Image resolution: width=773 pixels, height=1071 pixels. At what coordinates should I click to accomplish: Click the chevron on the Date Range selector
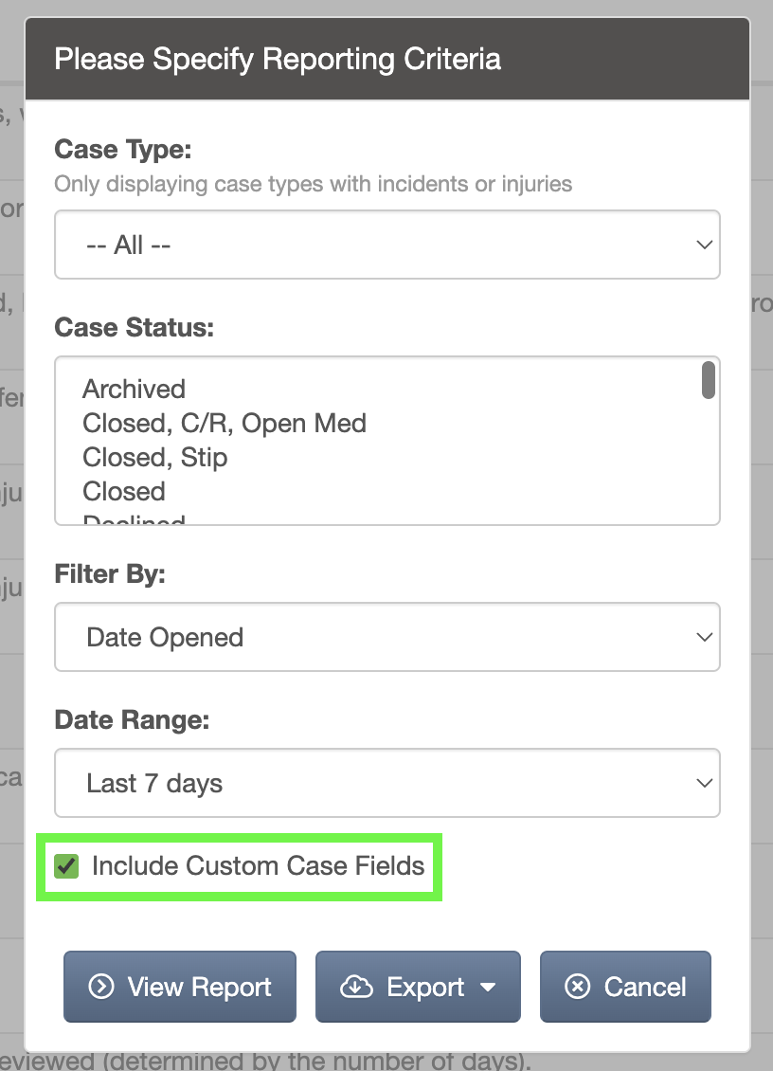[704, 783]
